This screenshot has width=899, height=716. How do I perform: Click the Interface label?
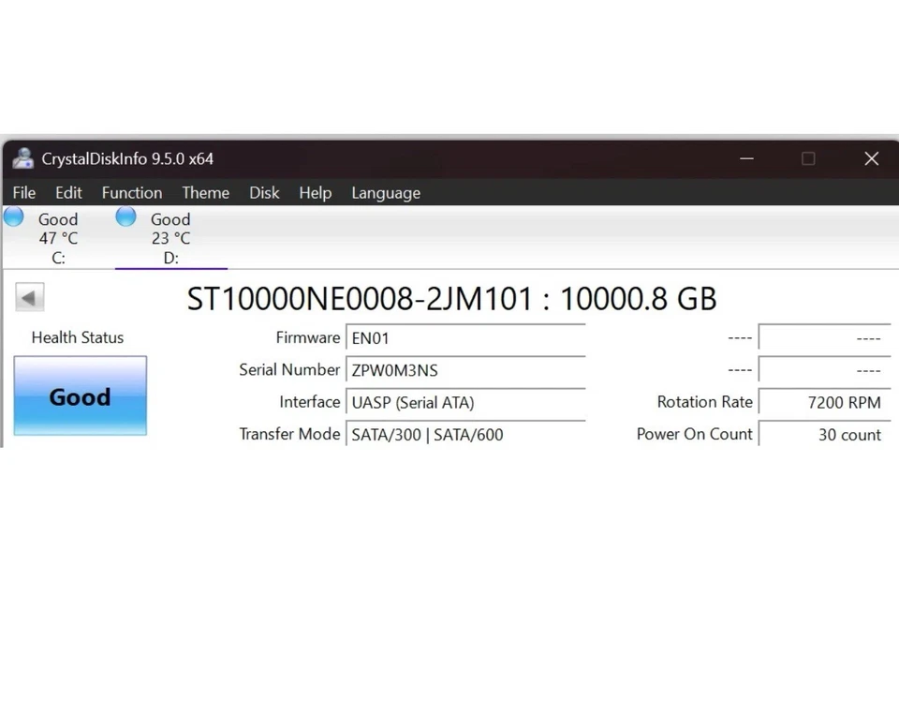[310, 402]
